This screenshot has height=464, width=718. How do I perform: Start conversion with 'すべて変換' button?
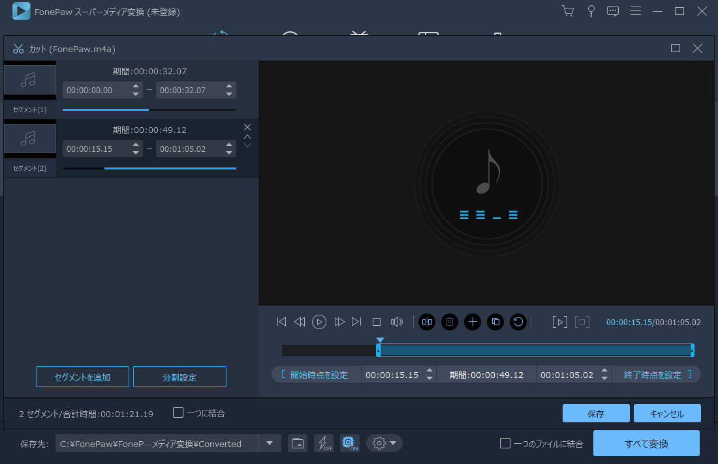(x=647, y=443)
